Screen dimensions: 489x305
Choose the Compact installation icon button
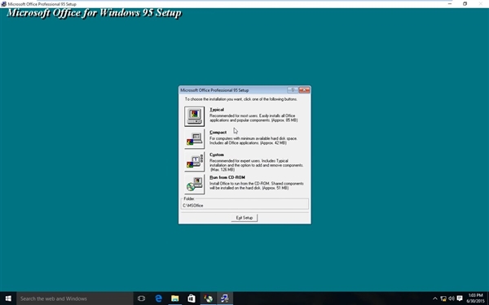tap(194, 139)
